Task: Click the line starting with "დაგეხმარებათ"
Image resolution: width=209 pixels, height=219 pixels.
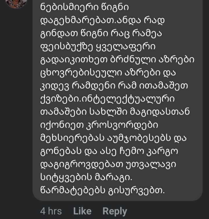Action: (x=101, y=20)
